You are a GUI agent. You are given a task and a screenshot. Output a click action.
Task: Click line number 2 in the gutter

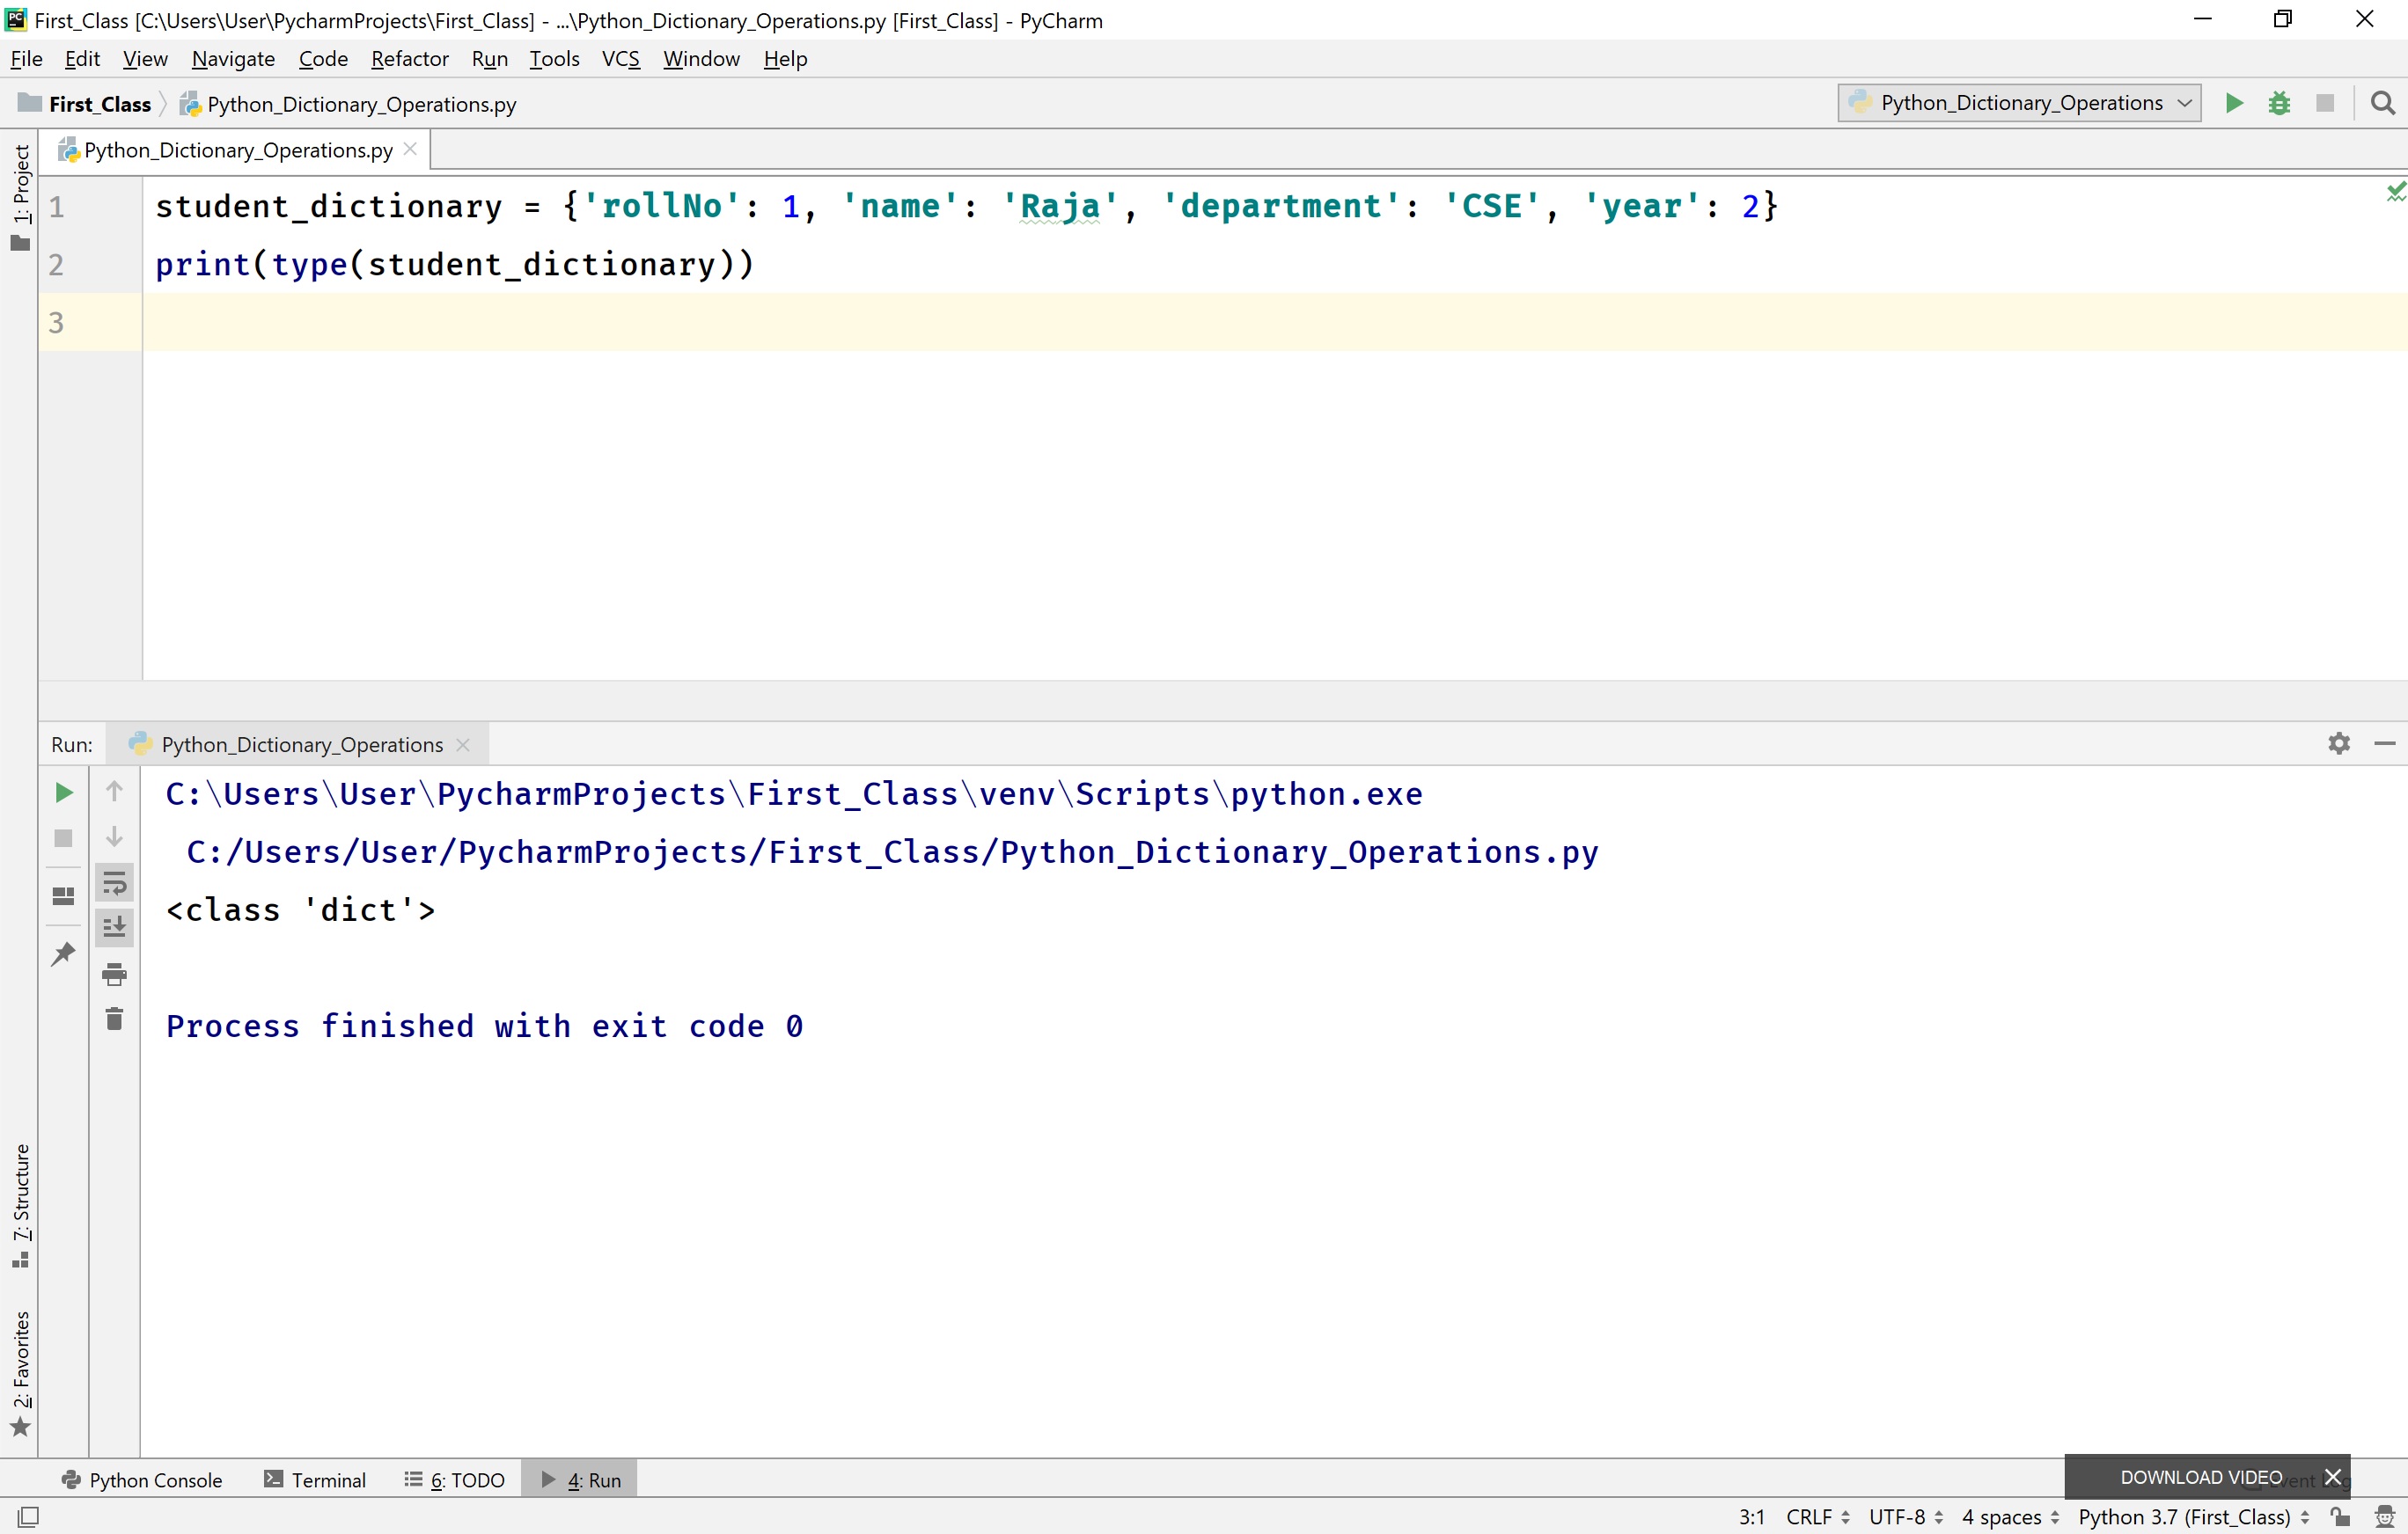pyautogui.click(x=56, y=265)
